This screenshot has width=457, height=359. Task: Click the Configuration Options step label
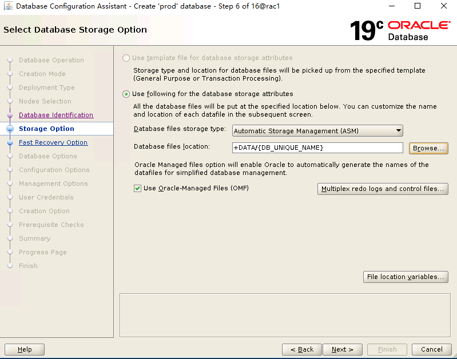[54, 170]
